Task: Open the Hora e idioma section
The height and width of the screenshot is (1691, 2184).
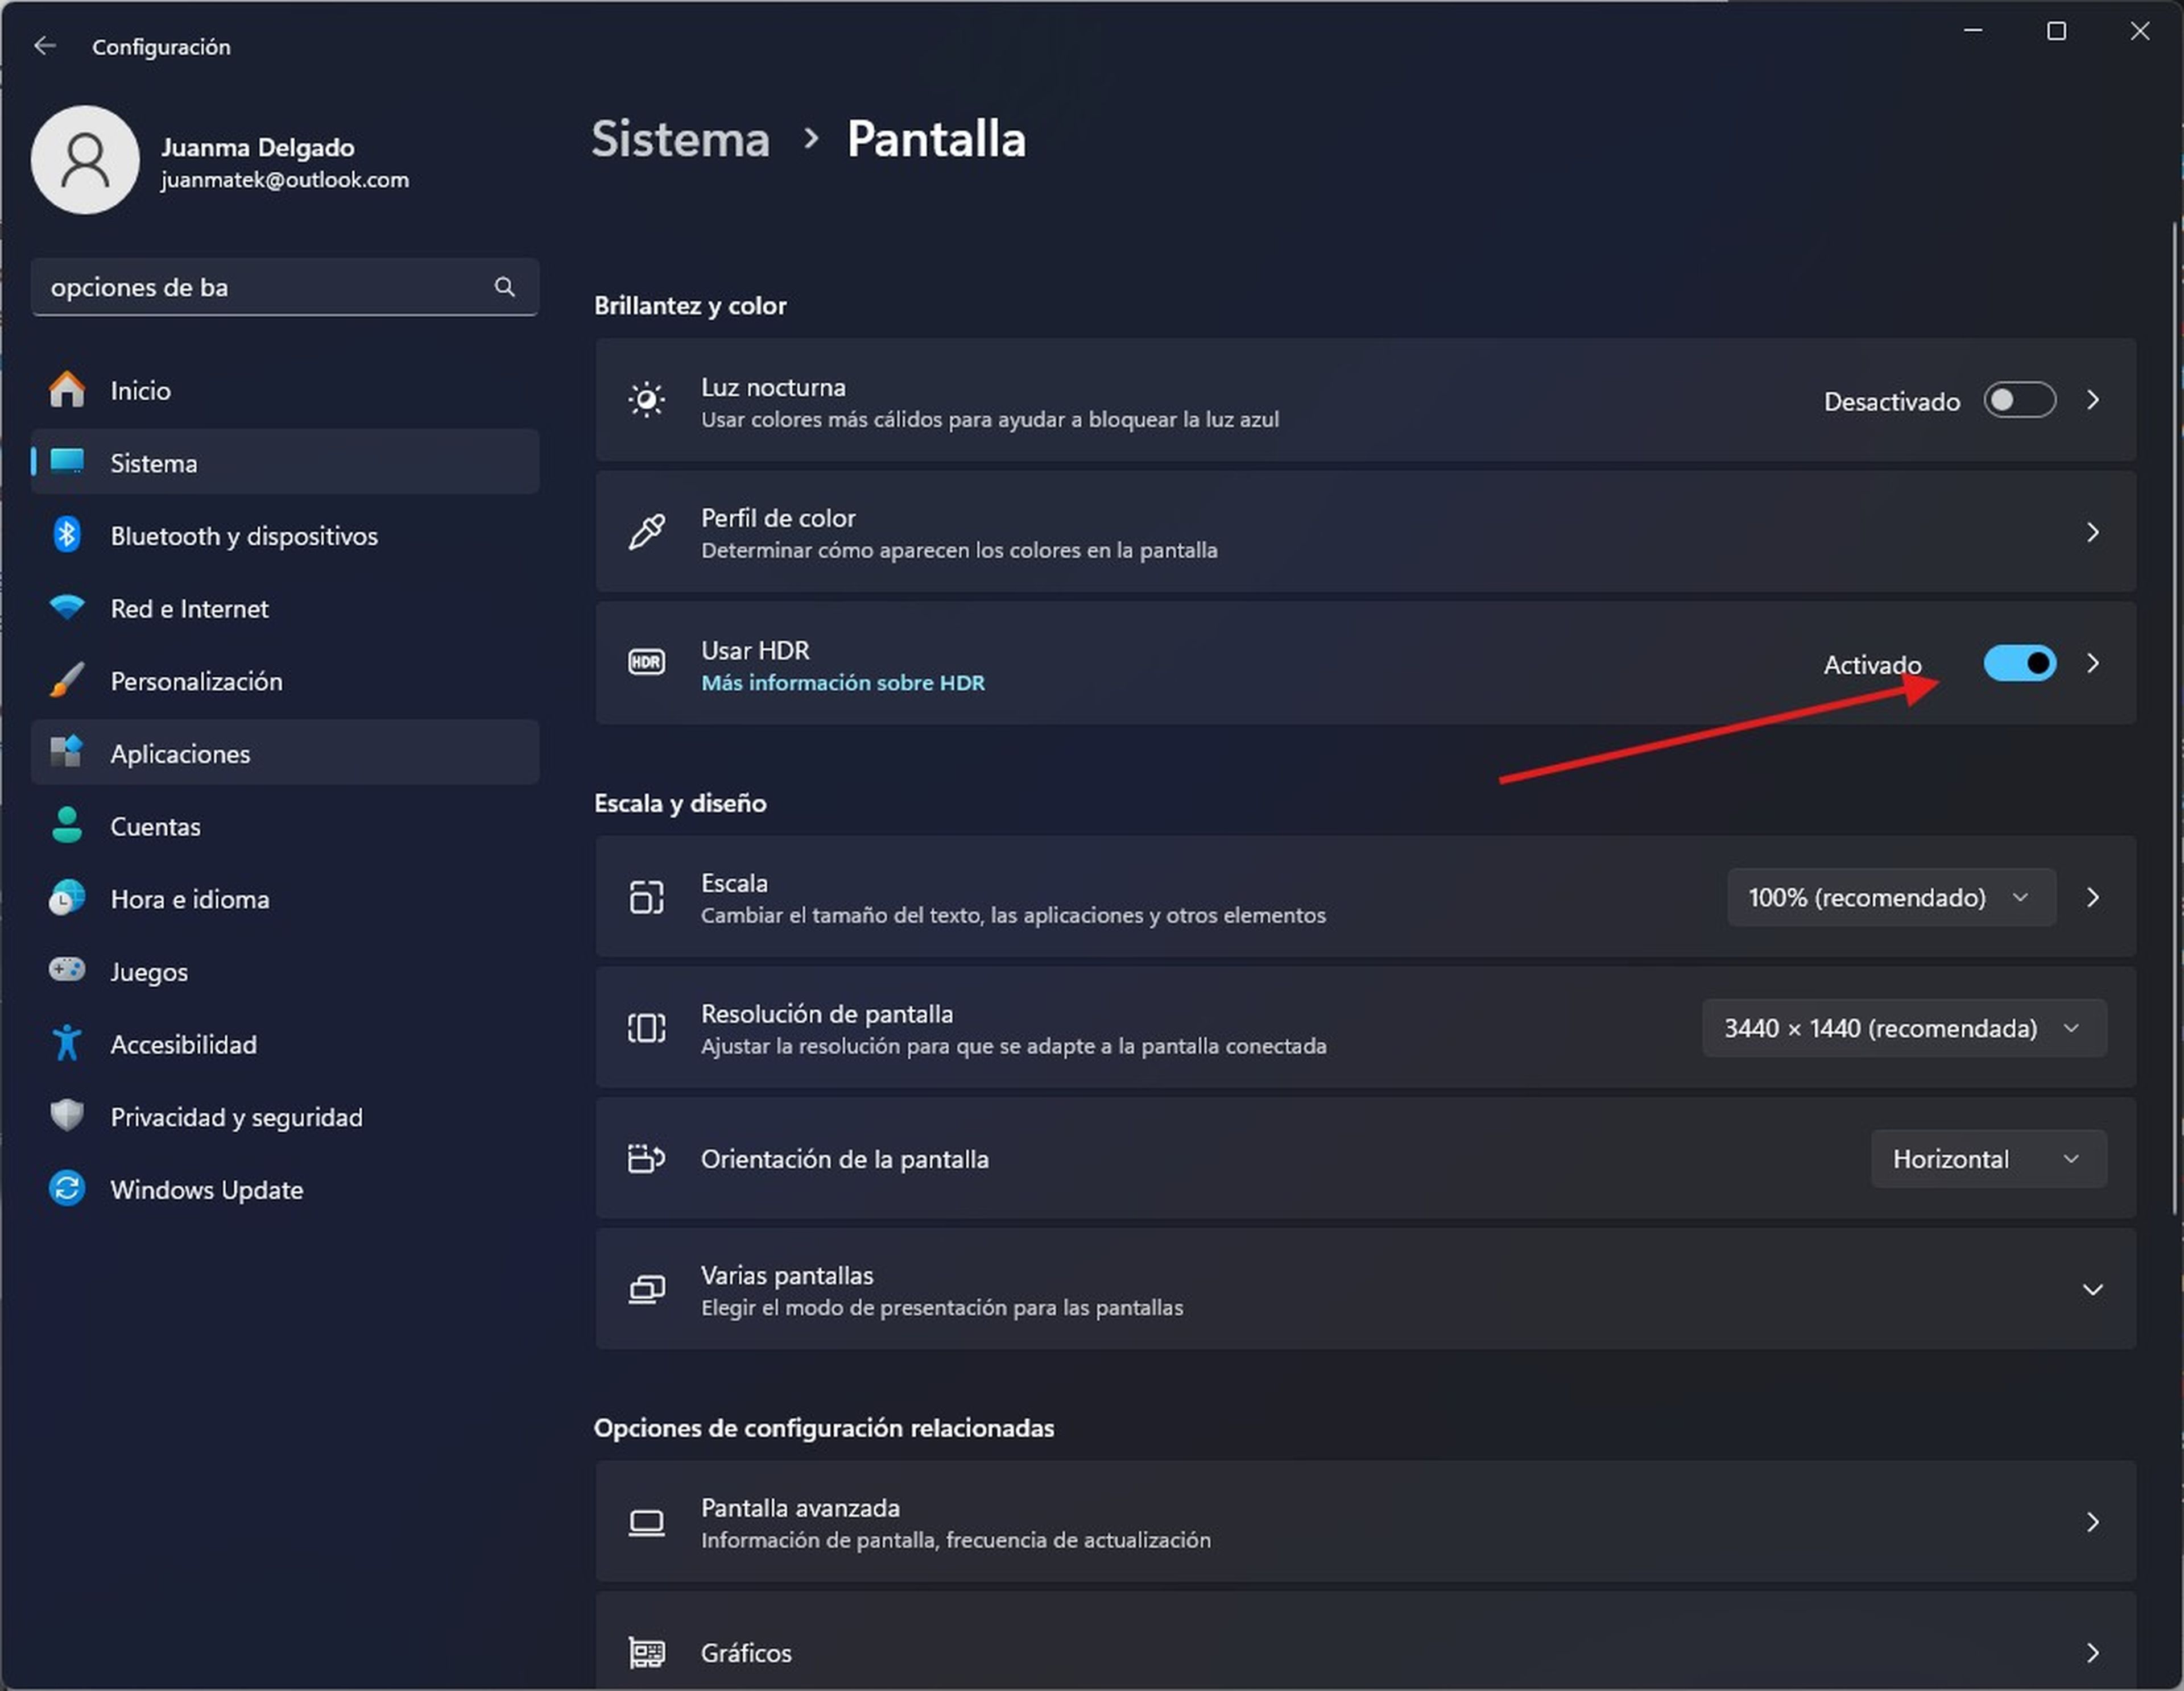Action: (285, 898)
